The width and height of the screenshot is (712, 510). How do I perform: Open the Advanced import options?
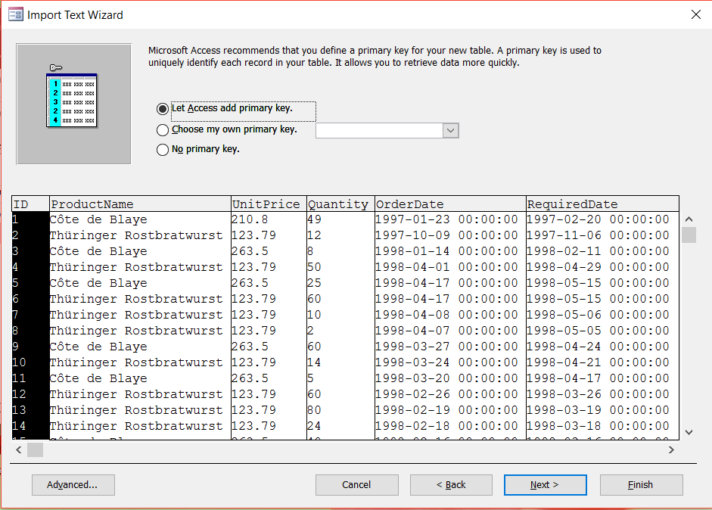(x=73, y=485)
